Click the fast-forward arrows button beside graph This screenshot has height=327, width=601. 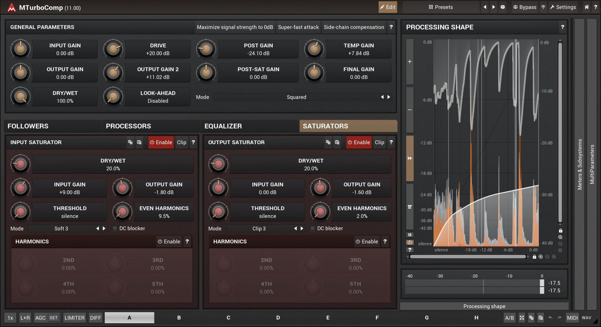[410, 158]
